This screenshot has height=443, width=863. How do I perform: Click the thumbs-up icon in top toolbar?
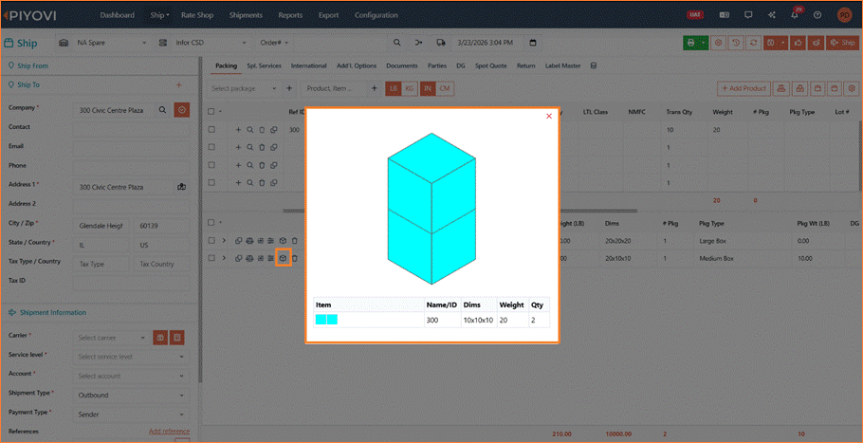pos(798,43)
